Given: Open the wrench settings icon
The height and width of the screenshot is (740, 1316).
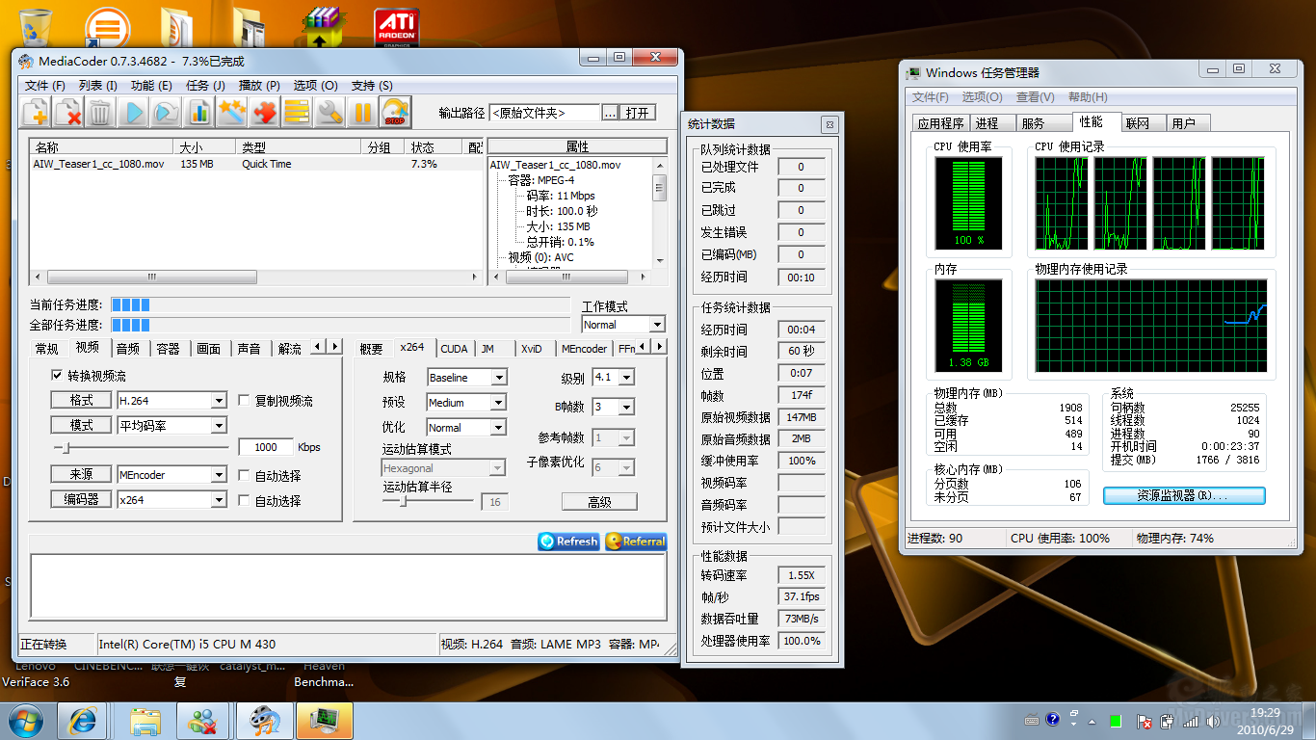Looking at the screenshot, I should (x=329, y=113).
